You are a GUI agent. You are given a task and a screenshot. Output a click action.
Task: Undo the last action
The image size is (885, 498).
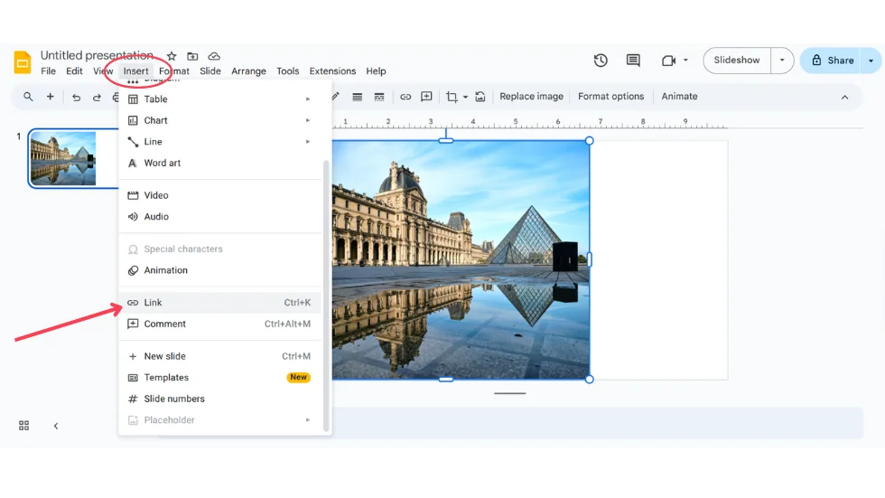click(76, 97)
